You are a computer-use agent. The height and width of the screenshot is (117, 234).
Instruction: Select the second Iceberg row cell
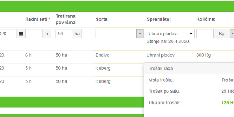[x=103, y=81]
